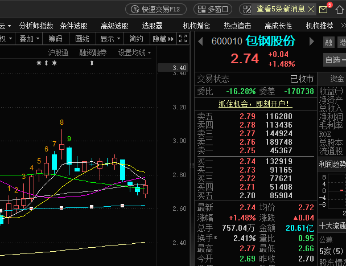This screenshot has height=266, width=346.
Task: Open the 高级选股 menu item
Action: point(114,26)
